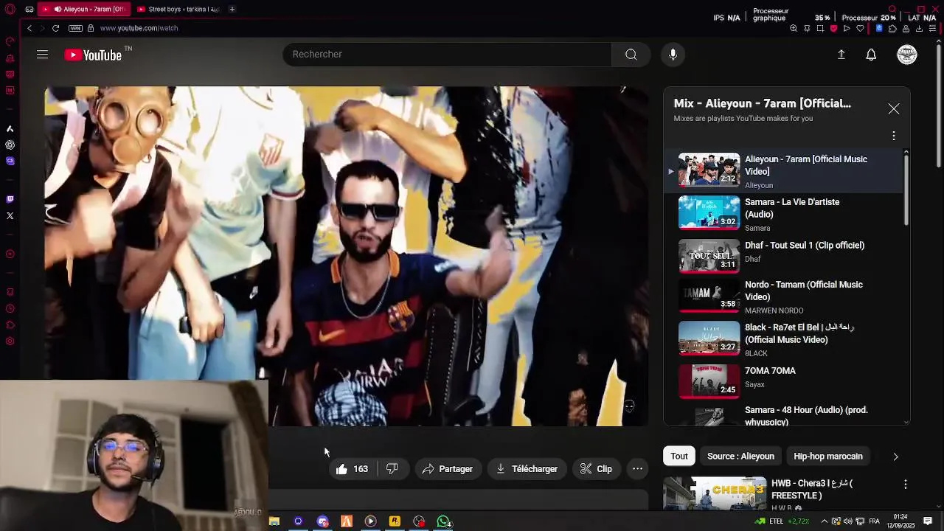Viewport: 944px width, 531px height.
Task: Open the Aria AI sidebar icon
Action: click(10, 129)
